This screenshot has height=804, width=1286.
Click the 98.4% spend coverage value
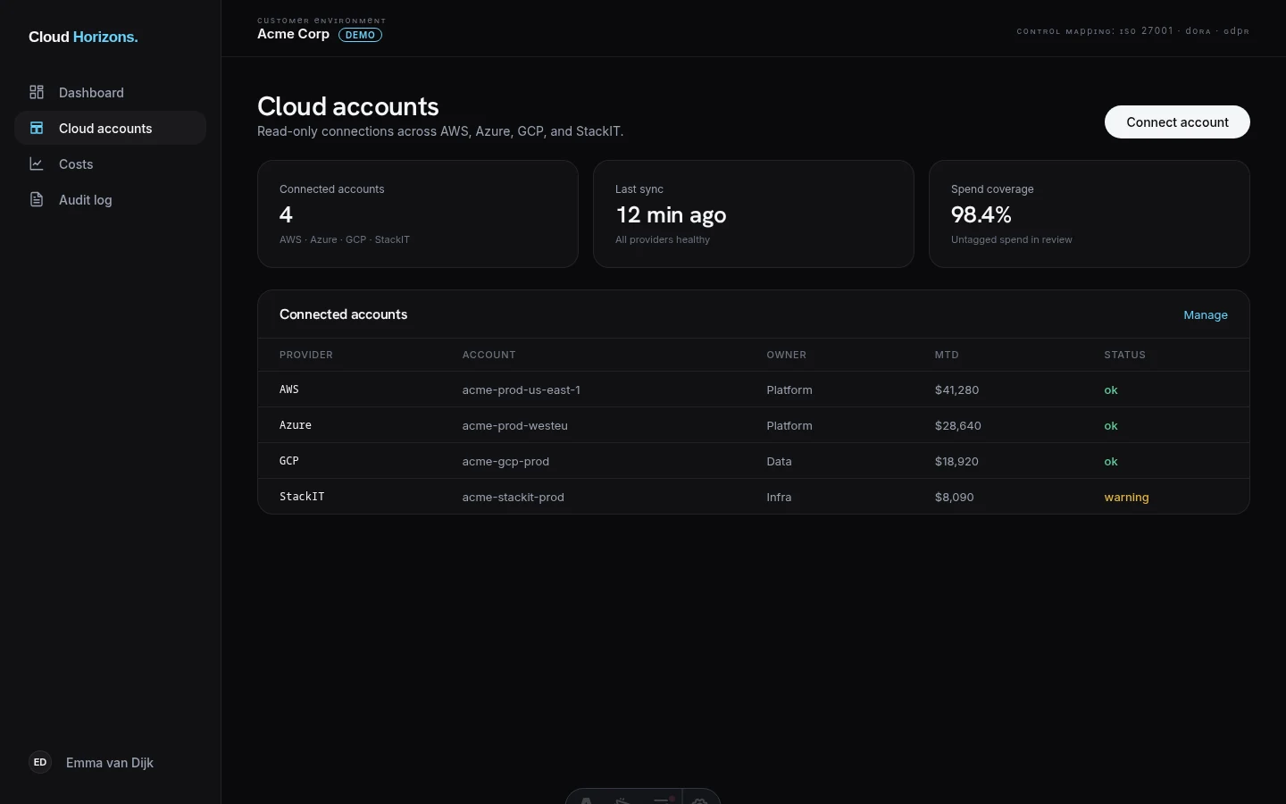(981, 214)
